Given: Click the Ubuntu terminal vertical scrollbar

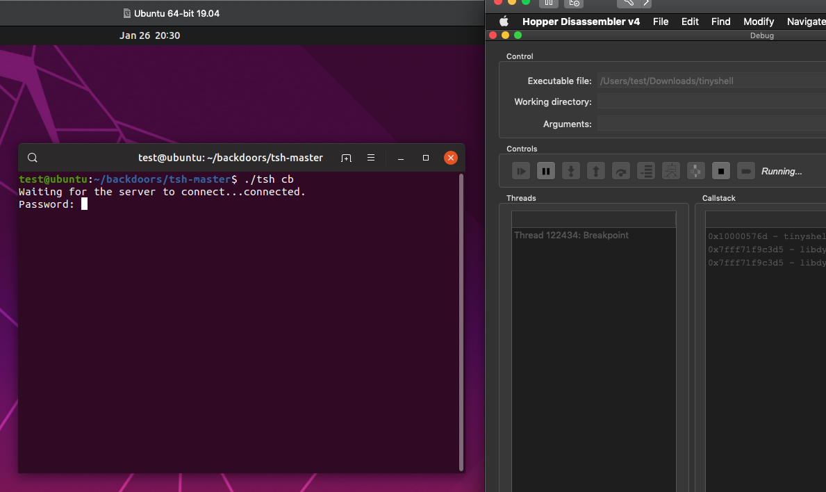Looking at the screenshot, I should (x=461, y=322).
